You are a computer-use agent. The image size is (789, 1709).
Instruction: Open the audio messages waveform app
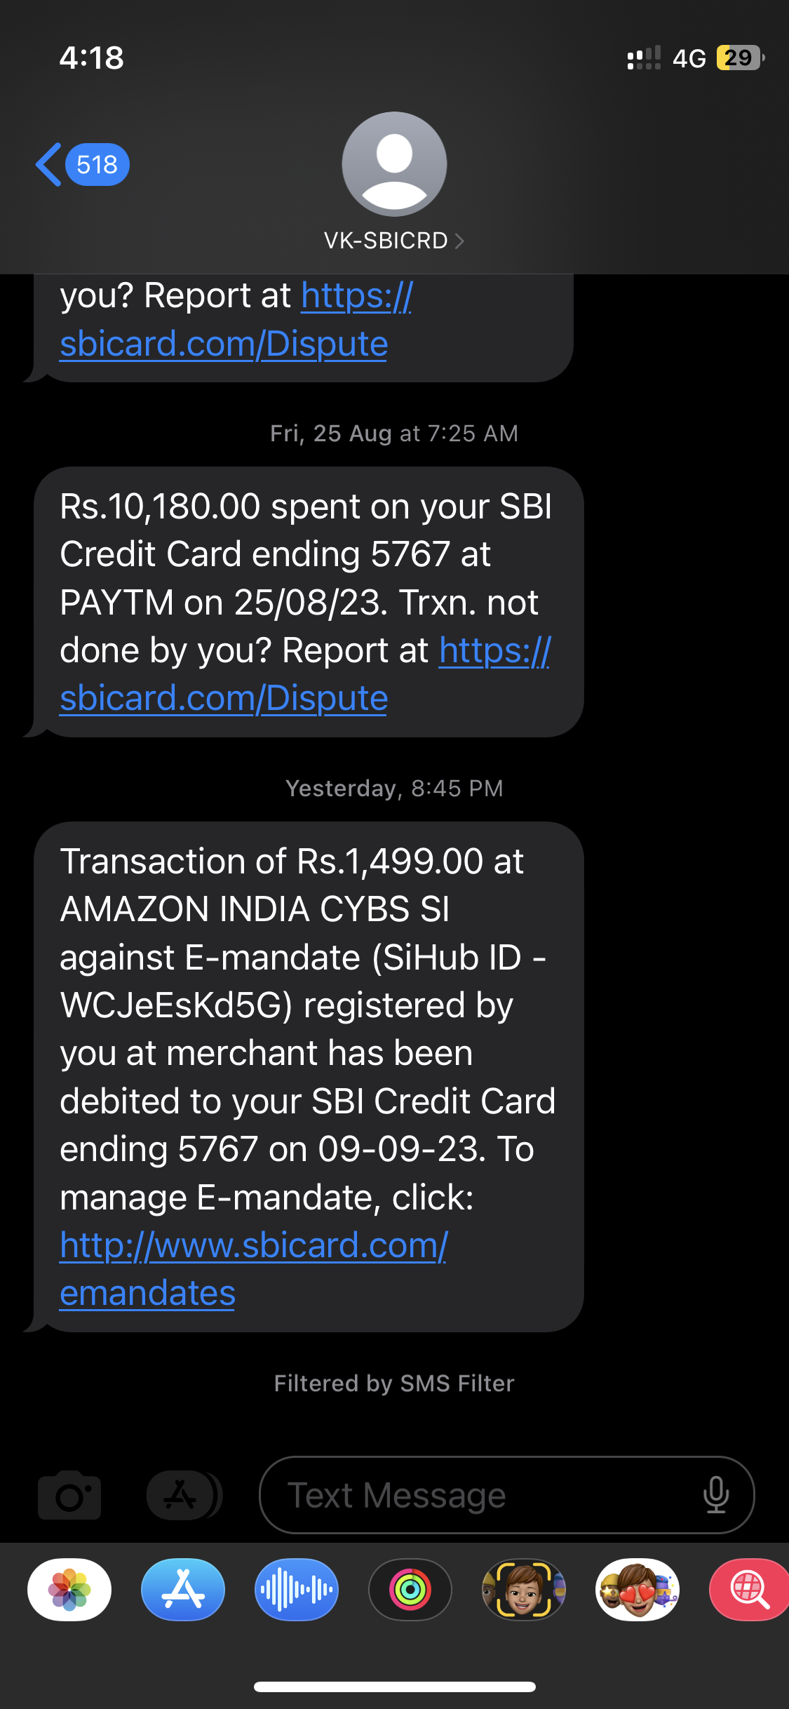pyautogui.click(x=297, y=1590)
